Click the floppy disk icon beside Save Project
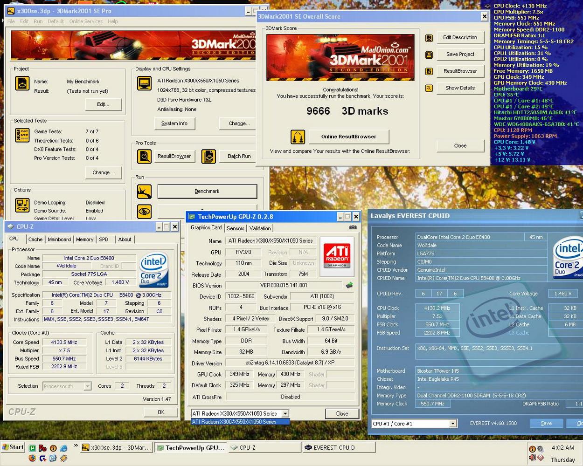This screenshot has height=466, width=583. (429, 55)
